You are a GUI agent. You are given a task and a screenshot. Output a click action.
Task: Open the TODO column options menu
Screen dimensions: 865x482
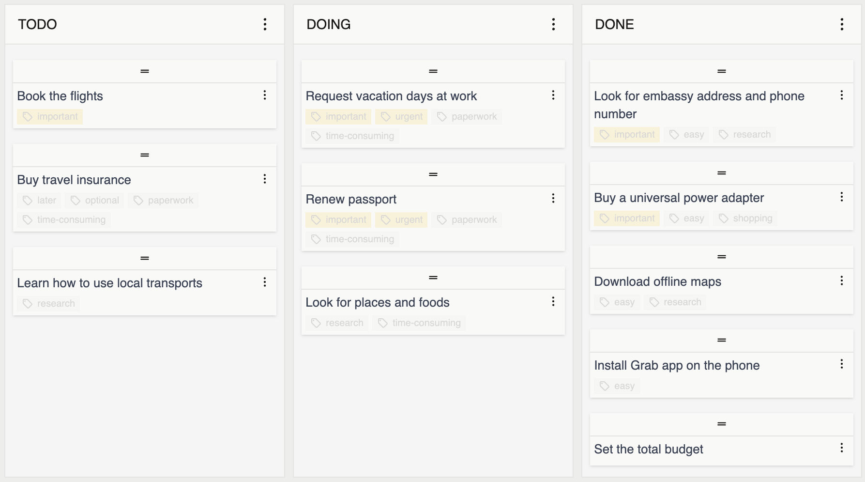point(265,24)
